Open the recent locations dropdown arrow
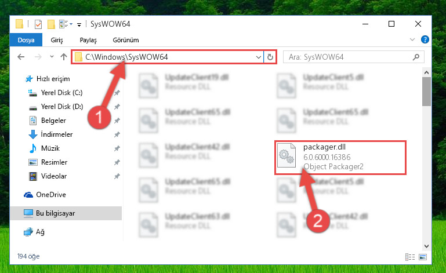The width and height of the screenshot is (446, 273). click(x=52, y=57)
